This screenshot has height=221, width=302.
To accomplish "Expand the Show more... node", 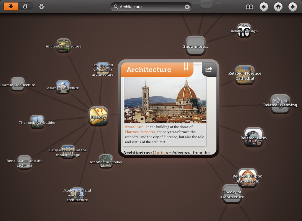I will (195, 46).
